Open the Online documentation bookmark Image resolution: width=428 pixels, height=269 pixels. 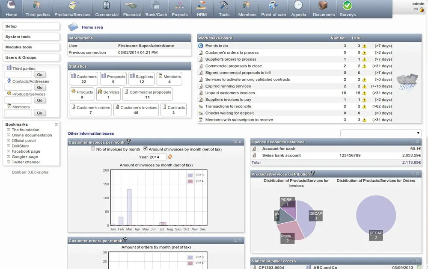32,135
